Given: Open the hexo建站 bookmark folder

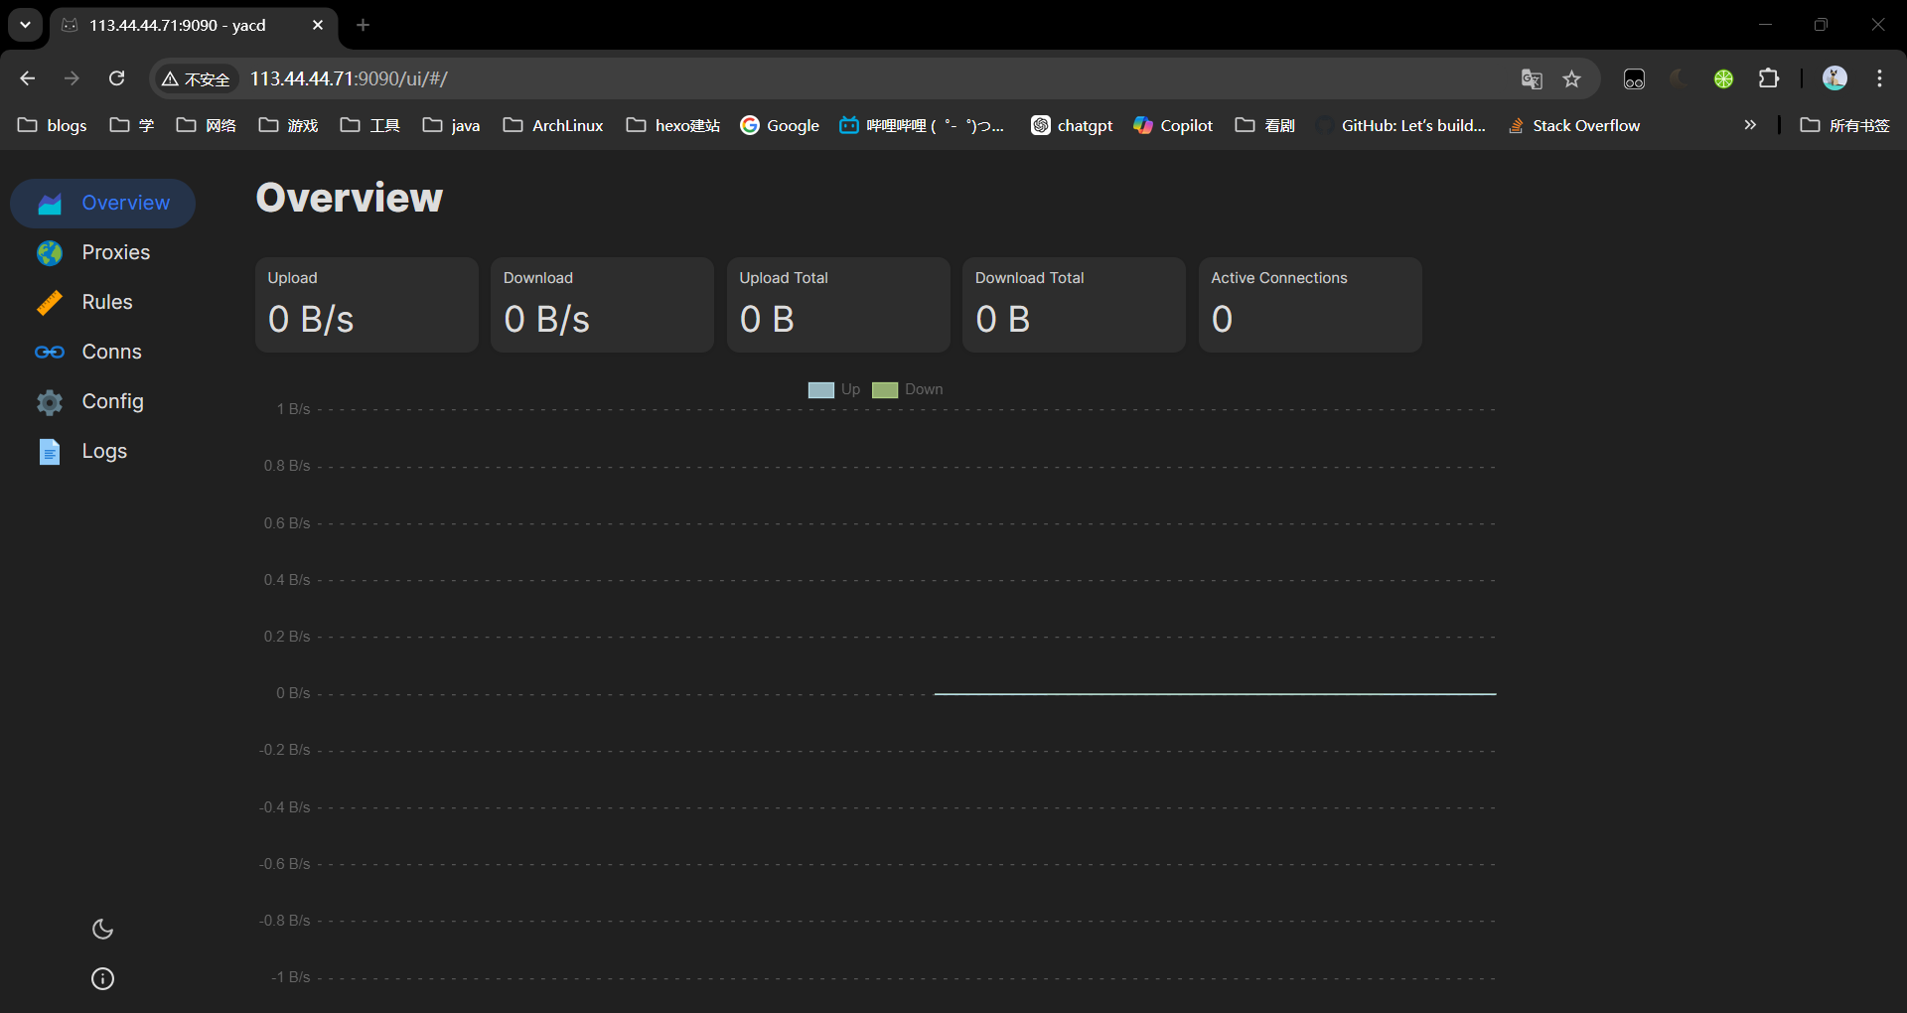Looking at the screenshot, I should 673,125.
